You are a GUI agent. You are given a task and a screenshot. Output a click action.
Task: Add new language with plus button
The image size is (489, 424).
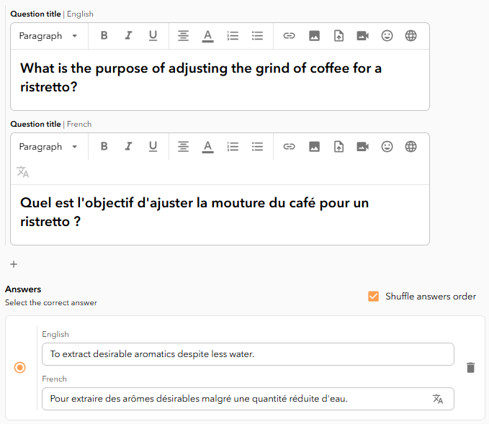pos(14,264)
